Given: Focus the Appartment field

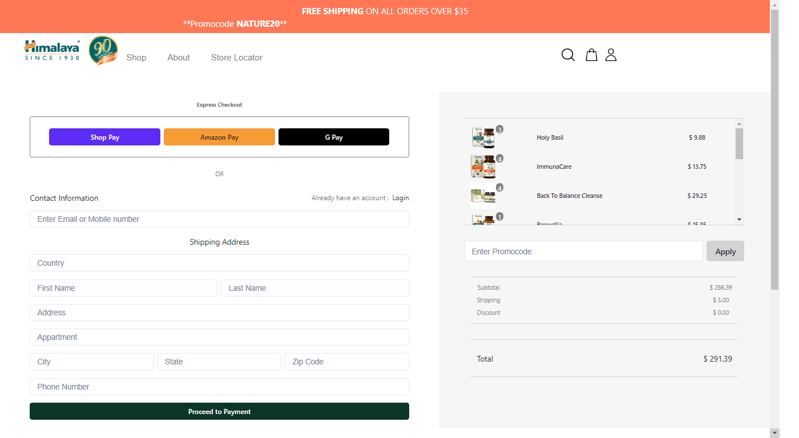Looking at the screenshot, I should (x=219, y=337).
